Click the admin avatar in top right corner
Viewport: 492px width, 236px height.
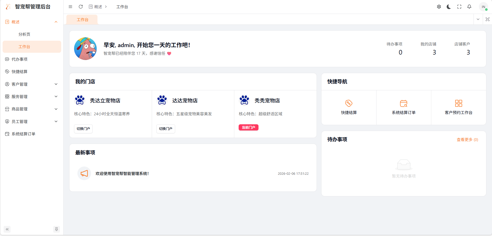(x=484, y=7)
